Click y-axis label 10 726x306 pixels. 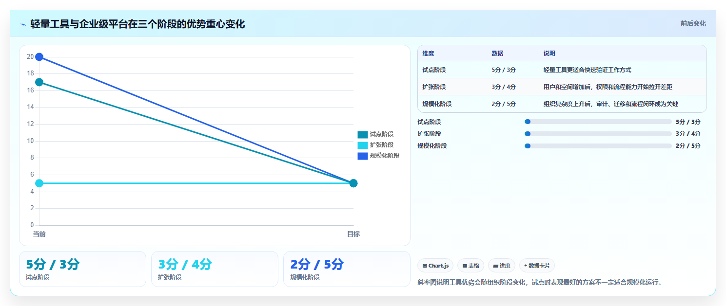30,141
